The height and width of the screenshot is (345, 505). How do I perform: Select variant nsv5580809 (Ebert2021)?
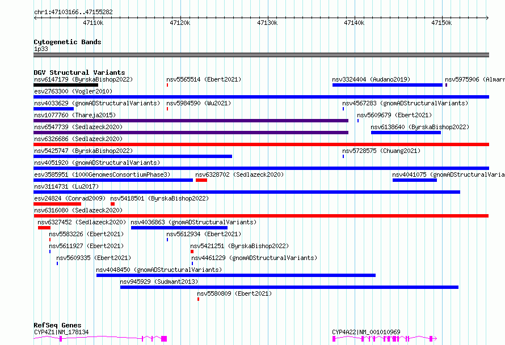coord(234,293)
